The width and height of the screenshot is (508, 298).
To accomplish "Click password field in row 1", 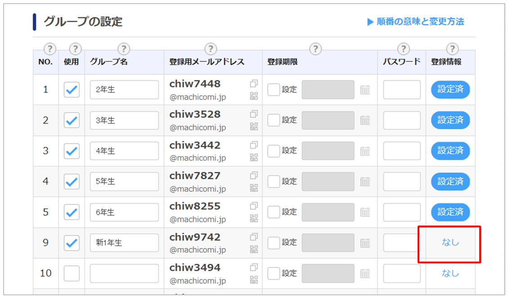I will point(401,90).
